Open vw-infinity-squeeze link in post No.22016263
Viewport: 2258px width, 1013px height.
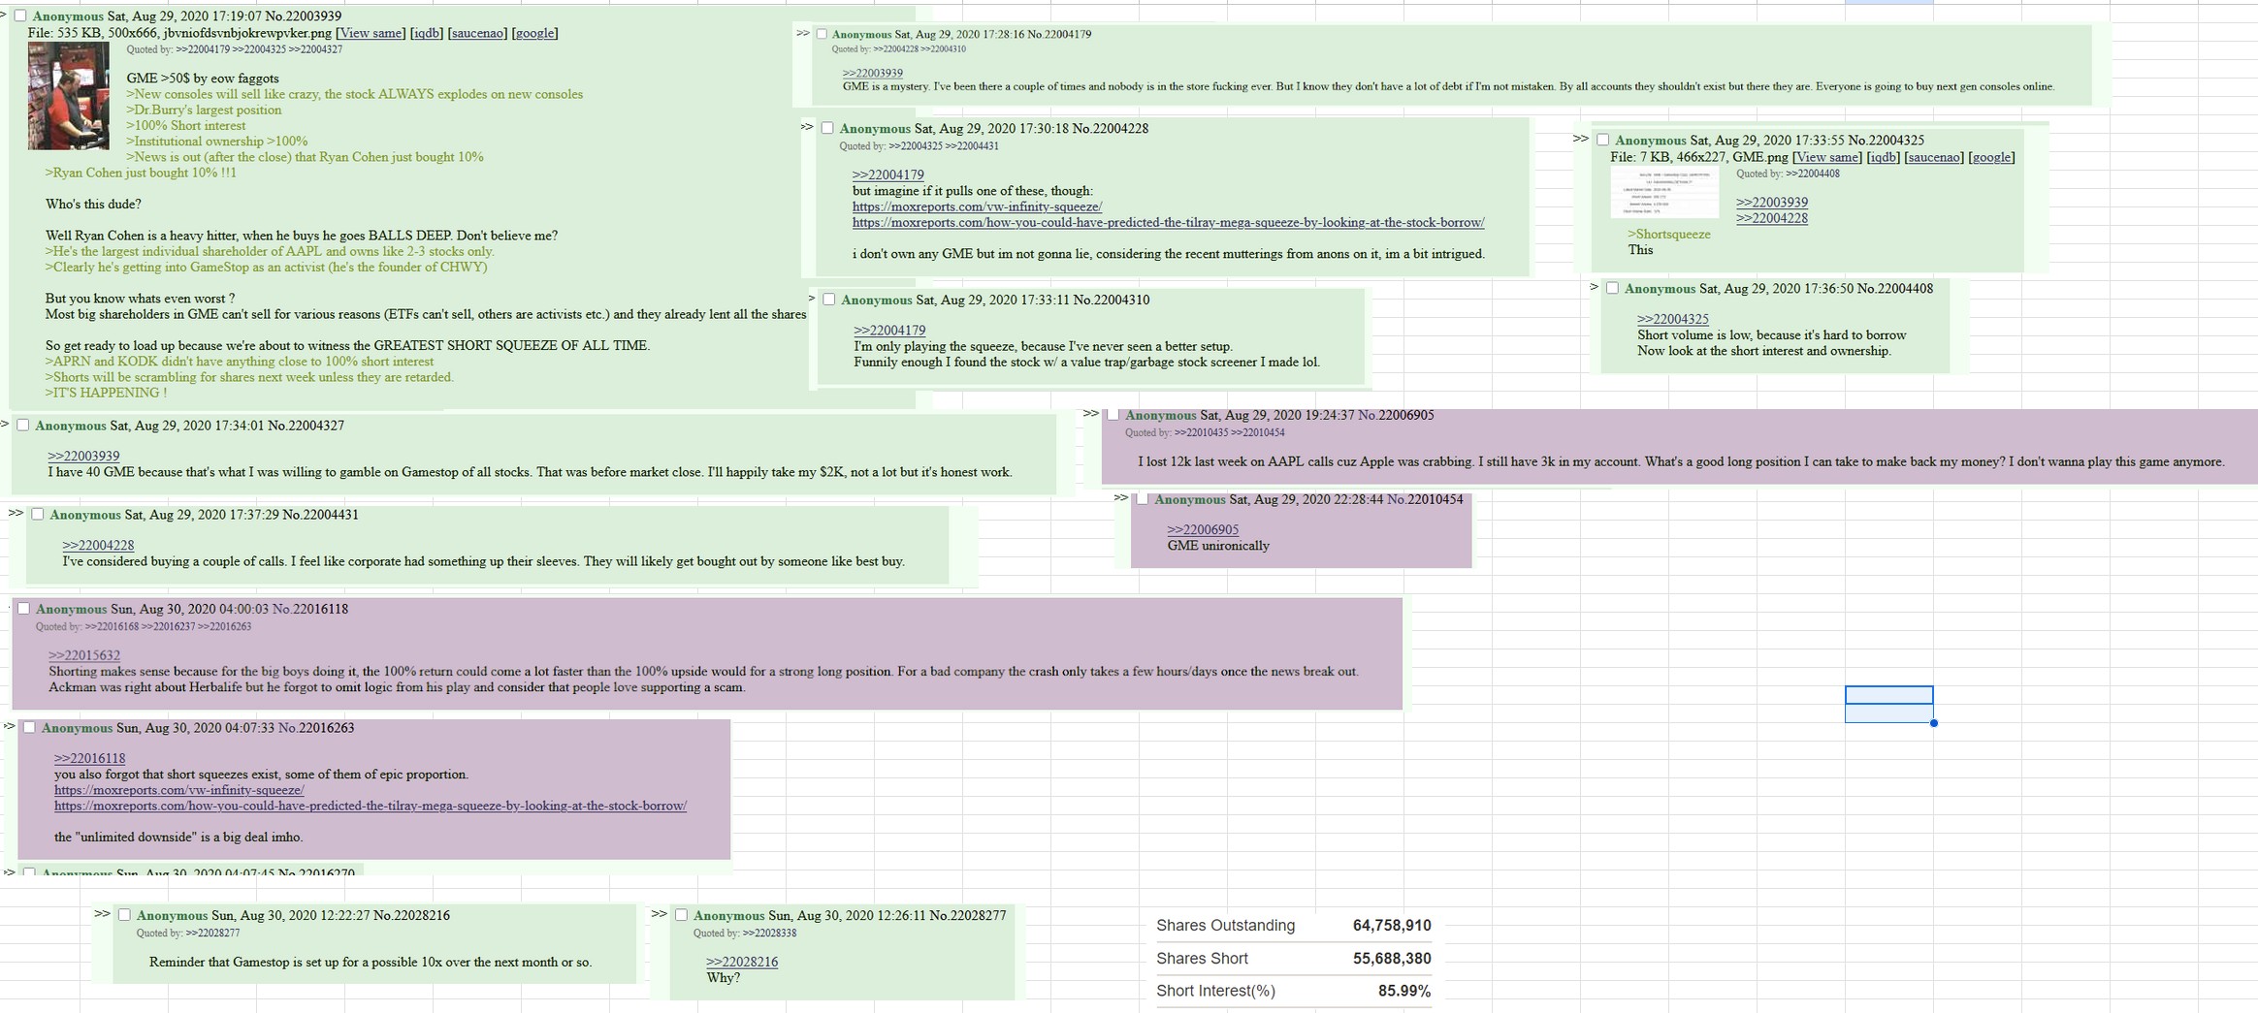coord(178,790)
